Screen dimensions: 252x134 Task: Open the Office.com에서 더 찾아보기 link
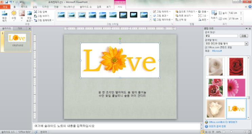coord(223,122)
